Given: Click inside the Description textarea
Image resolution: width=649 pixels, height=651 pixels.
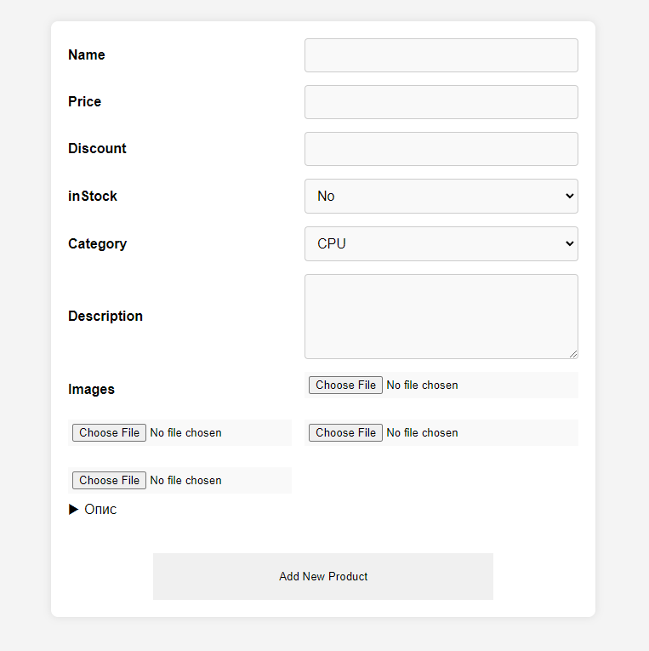Looking at the screenshot, I should pyautogui.click(x=441, y=316).
